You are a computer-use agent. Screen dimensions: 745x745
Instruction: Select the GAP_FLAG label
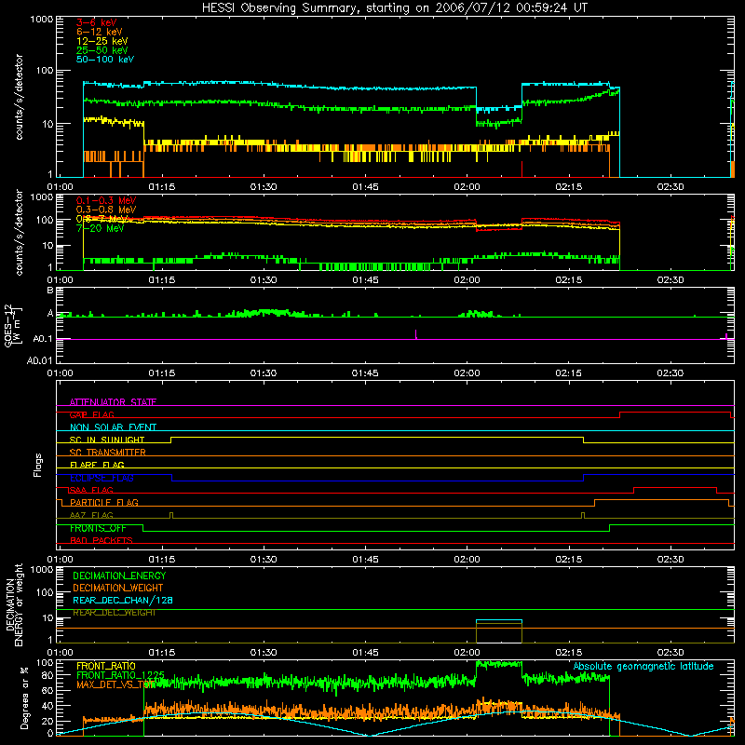(91, 414)
